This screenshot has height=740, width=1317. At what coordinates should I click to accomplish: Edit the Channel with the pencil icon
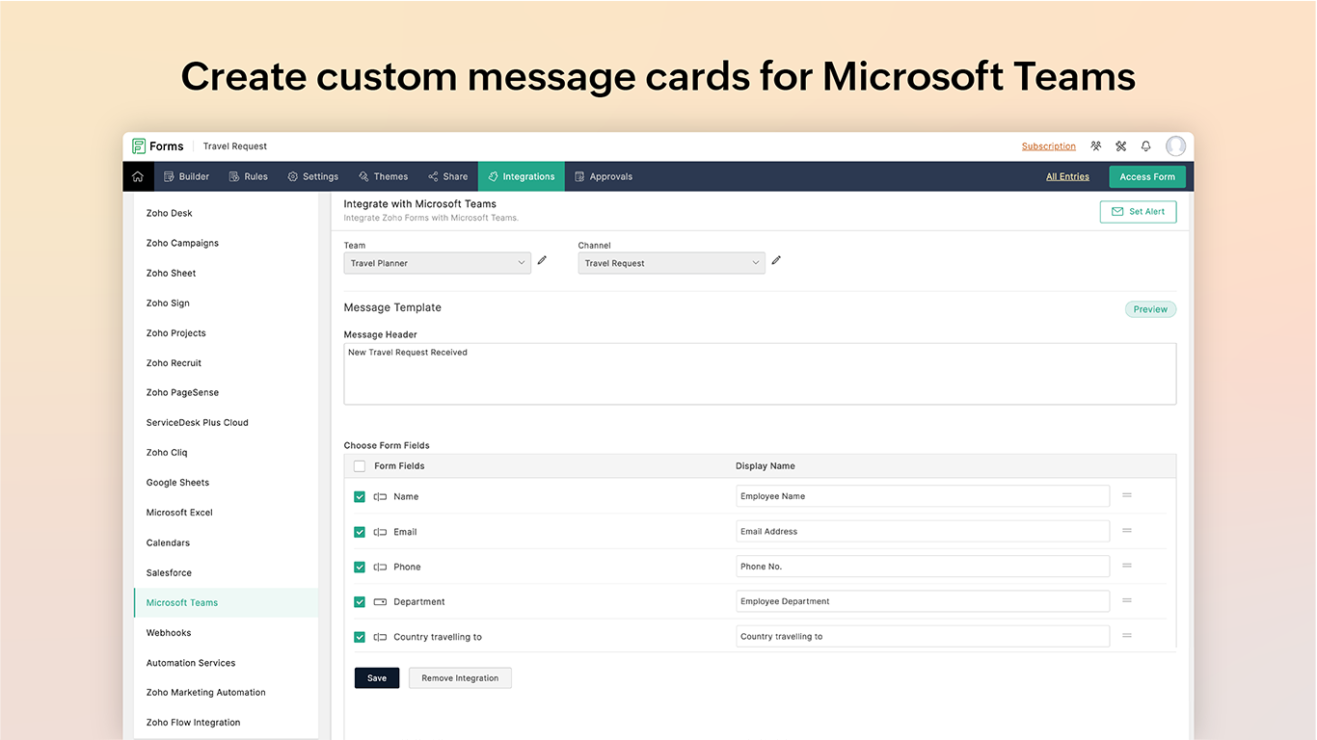tap(776, 260)
